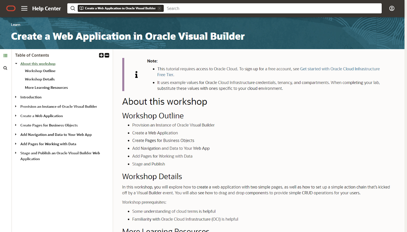Expand Stage and Publish tree arrow
The image size is (407, 232).
pos(16,153)
